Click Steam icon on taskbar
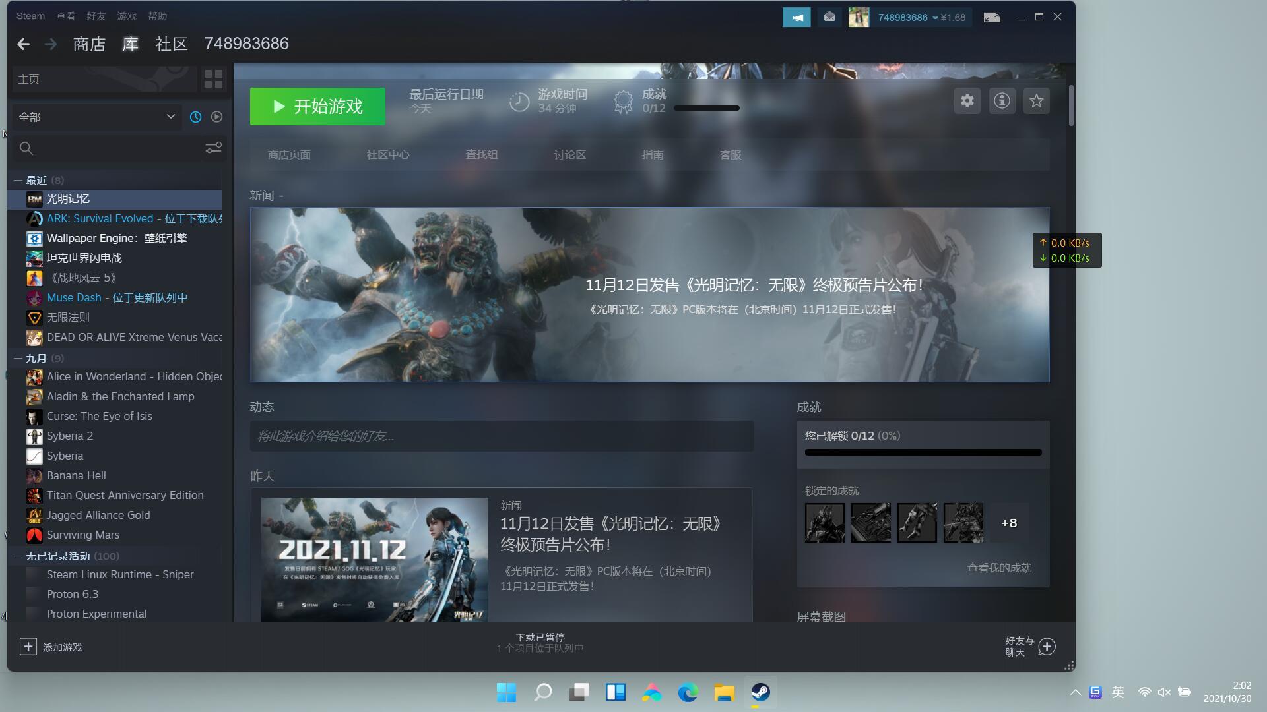Image resolution: width=1267 pixels, height=712 pixels. coord(760,692)
